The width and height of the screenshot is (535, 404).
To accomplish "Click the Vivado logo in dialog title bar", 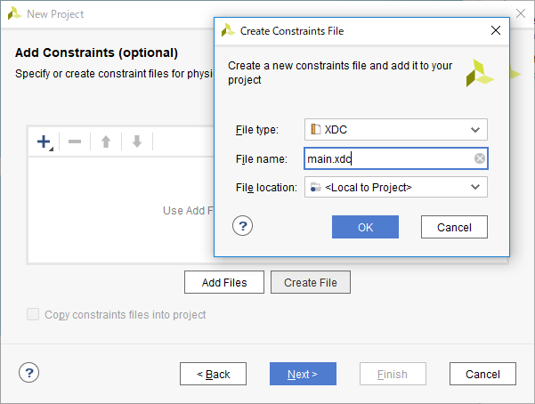I will pyautogui.click(x=228, y=30).
